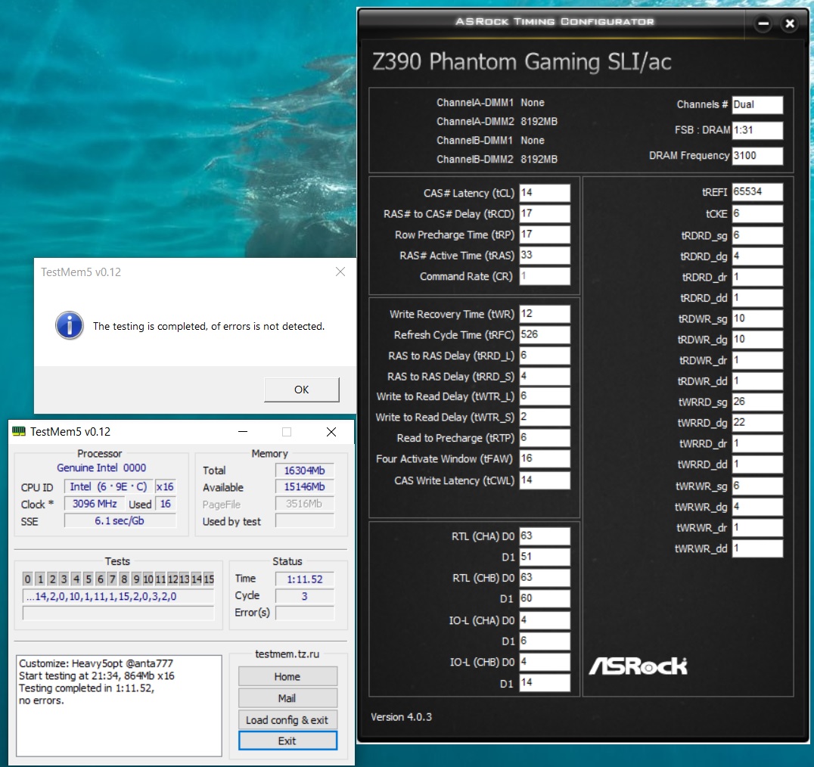Click the tRDRD_sg value field
Image resolution: width=814 pixels, height=767 pixels.
pyautogui.click(x=757, y=235)
